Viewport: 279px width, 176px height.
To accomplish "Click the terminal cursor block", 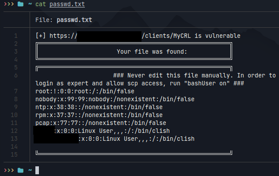I will 37,170.
